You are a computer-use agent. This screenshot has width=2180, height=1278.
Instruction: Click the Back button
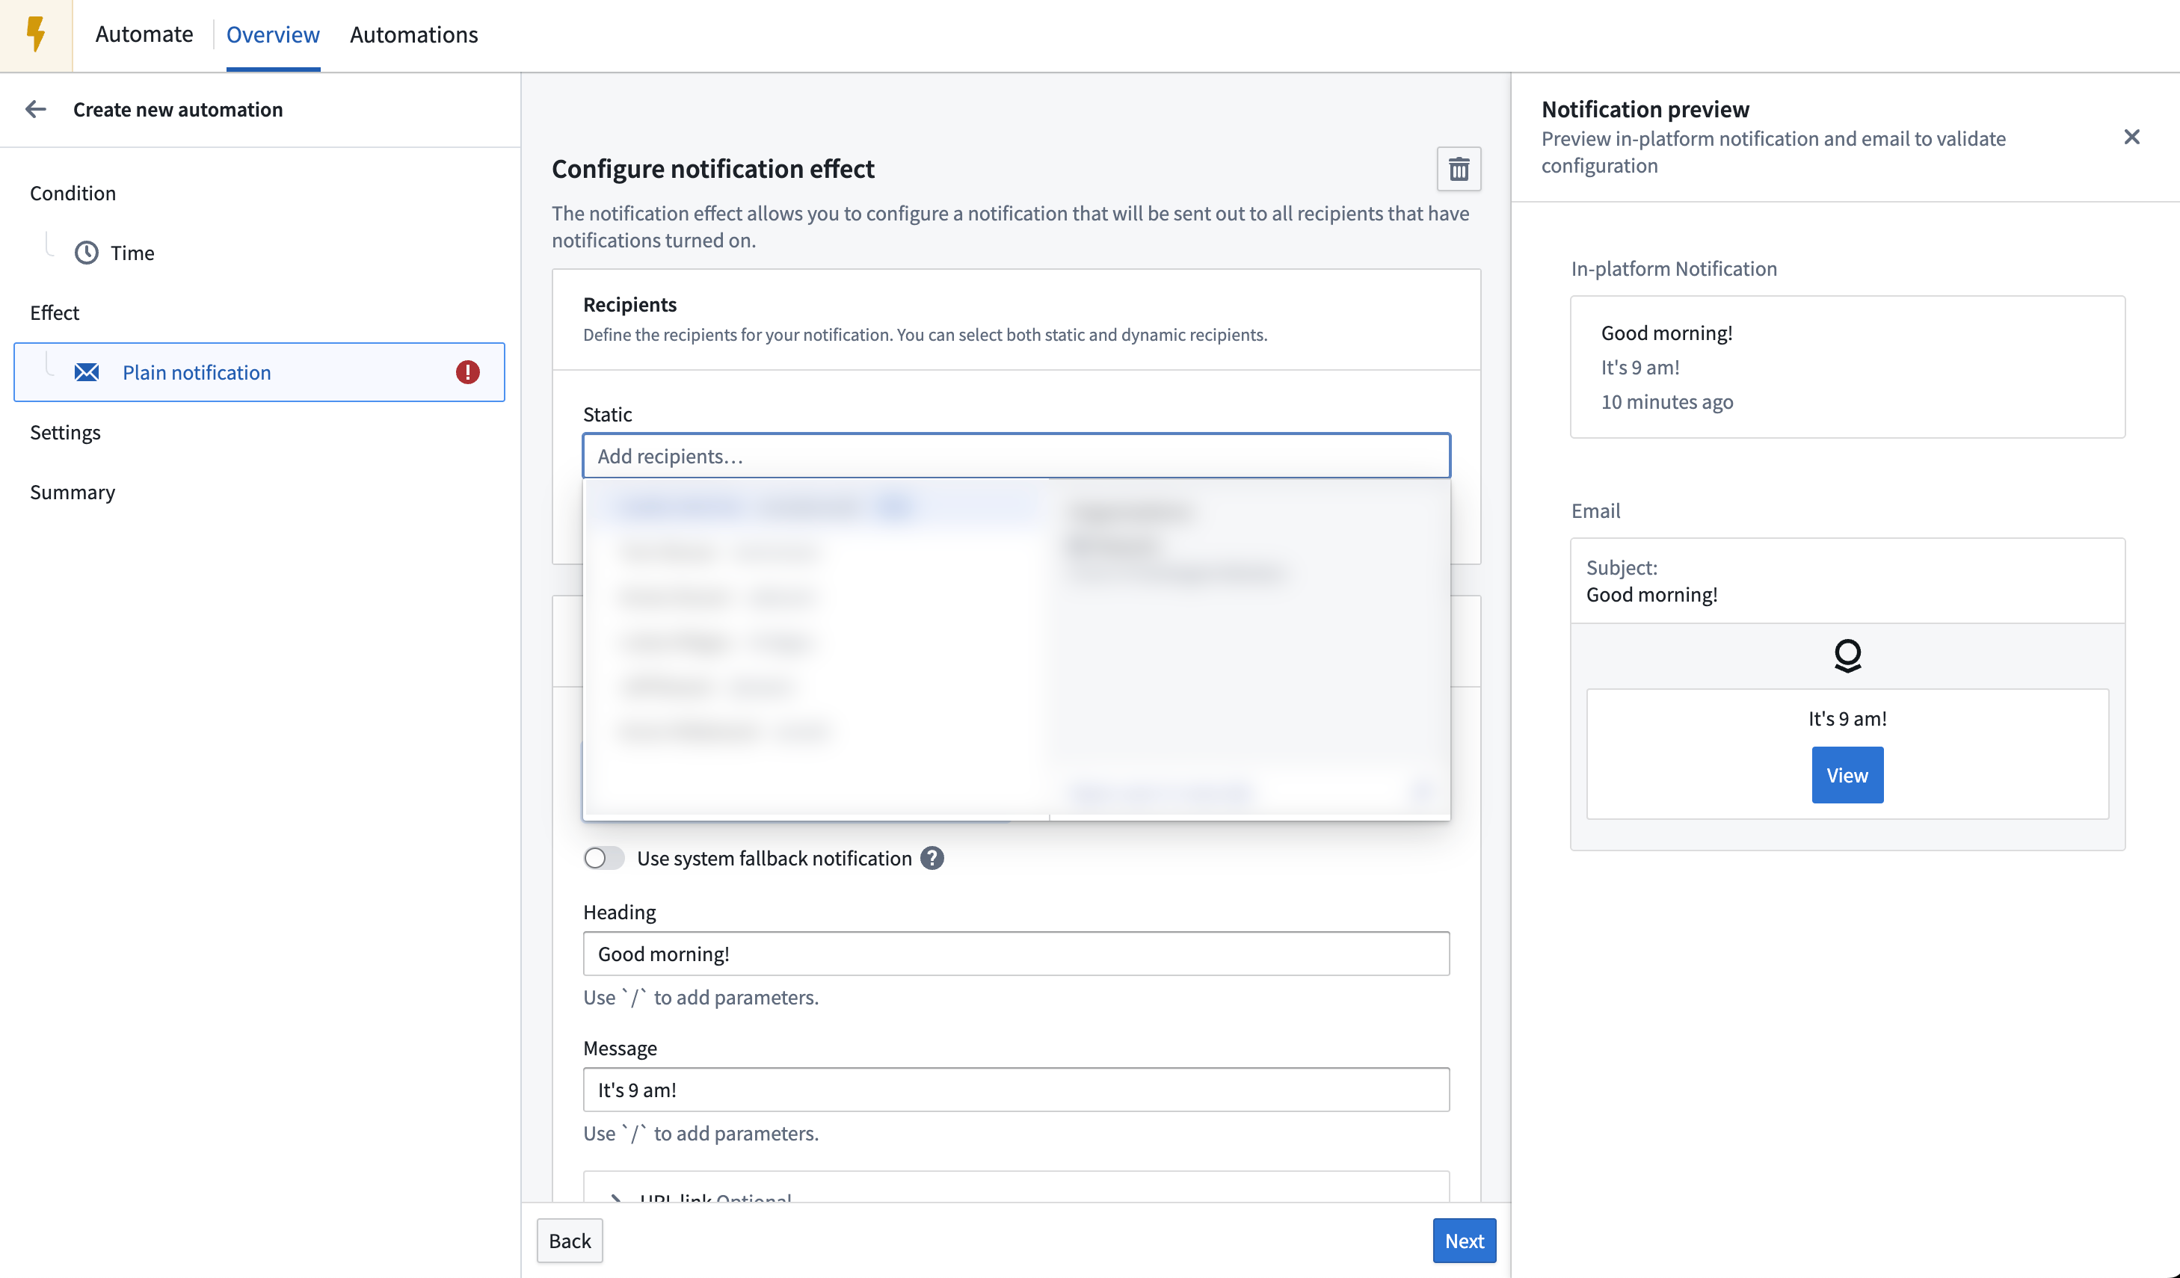click(569, 1240)
